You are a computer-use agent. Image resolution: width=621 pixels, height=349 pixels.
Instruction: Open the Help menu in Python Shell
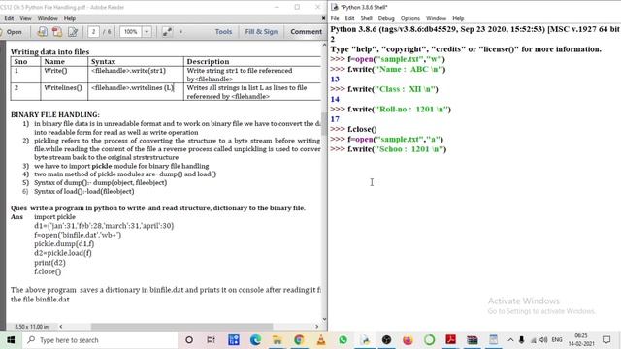pos(458,18)
